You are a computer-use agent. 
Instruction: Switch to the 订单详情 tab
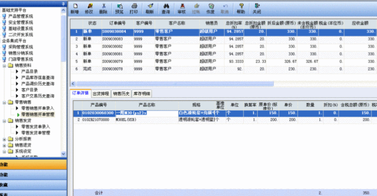click(81, 93)
